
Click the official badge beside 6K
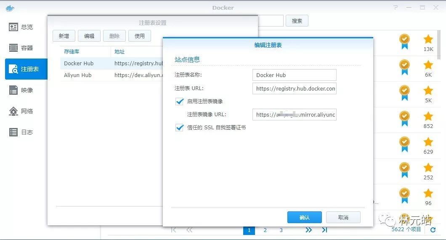pyautogui.click(x=404, y=67)
